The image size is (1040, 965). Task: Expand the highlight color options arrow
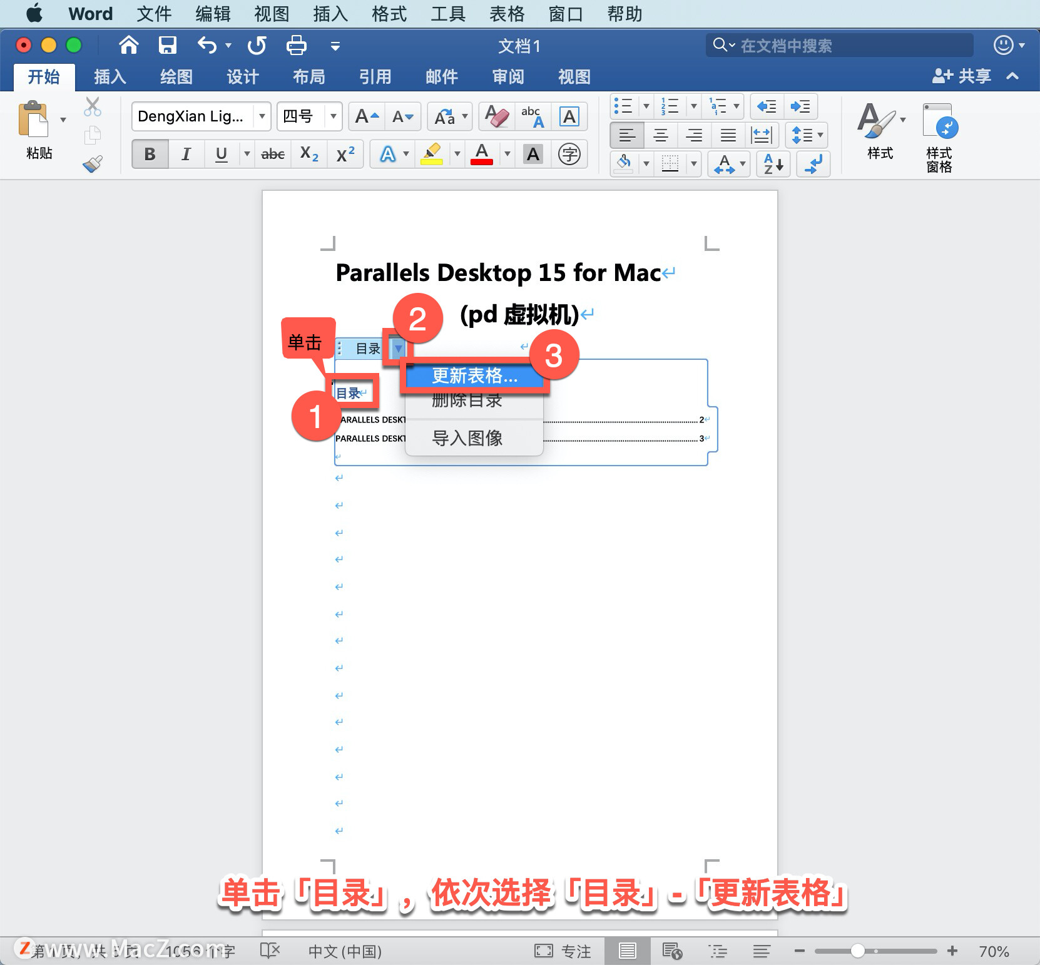[457, 154]
